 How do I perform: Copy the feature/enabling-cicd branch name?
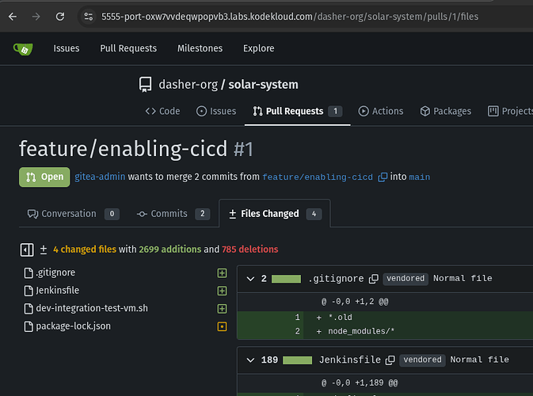[383, 177]
